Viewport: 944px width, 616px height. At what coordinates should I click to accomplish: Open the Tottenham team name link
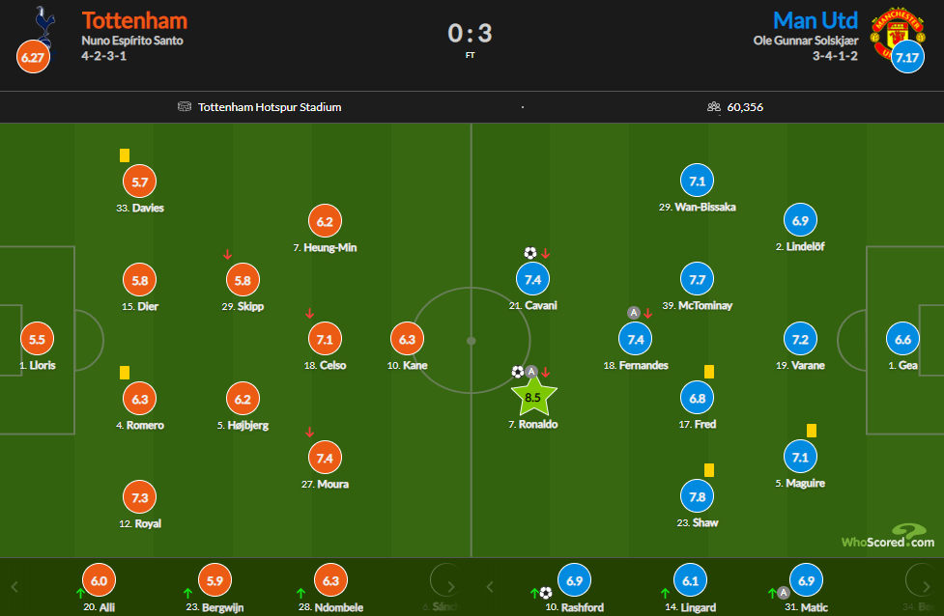[134, 20]
